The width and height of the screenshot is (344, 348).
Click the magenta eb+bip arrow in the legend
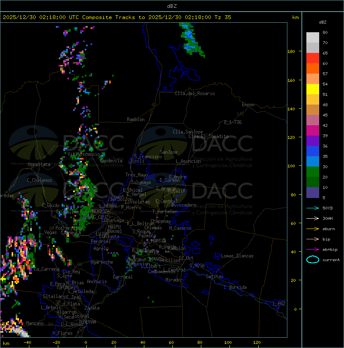pyautogui.click(x=313, y=250)
